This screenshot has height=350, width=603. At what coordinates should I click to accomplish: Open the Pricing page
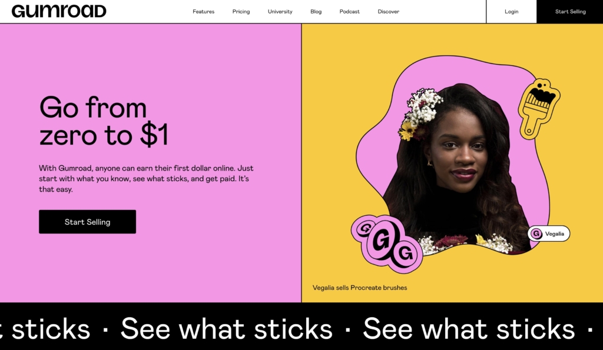(x=241, y=12)
